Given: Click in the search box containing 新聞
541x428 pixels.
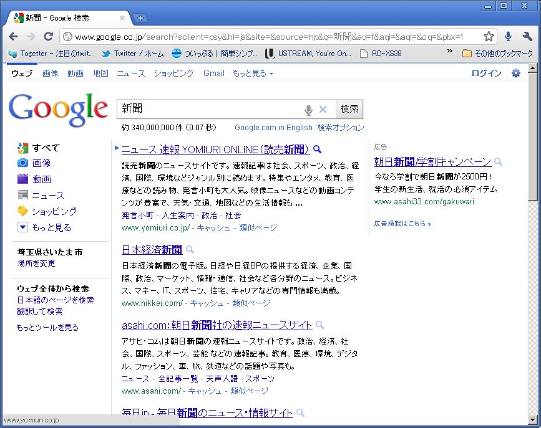Looking at the screenshot, I should tap(209, 109).
